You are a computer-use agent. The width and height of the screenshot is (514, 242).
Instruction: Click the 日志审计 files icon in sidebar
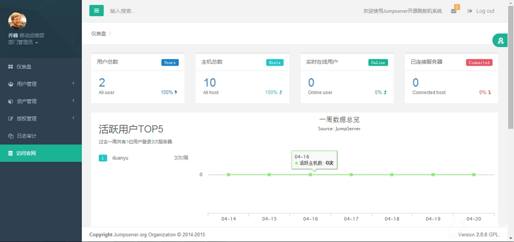pos(11,136)
